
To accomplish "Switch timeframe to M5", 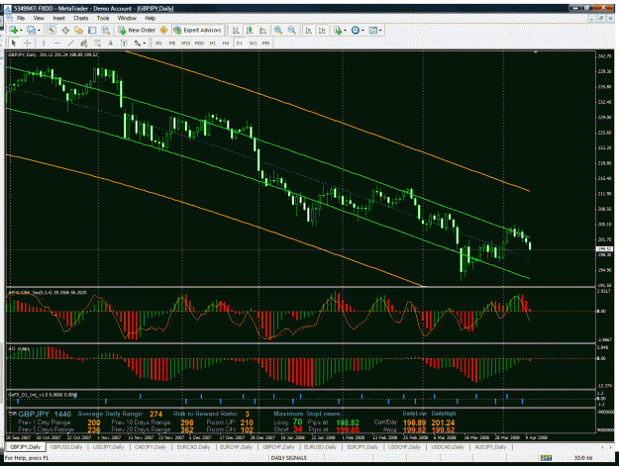I will 172,44.
